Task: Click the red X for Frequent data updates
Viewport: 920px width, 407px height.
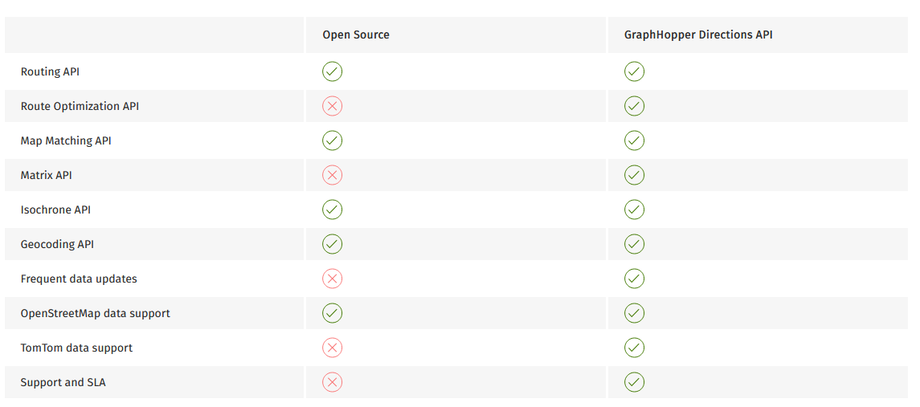Action: [332, 279]
